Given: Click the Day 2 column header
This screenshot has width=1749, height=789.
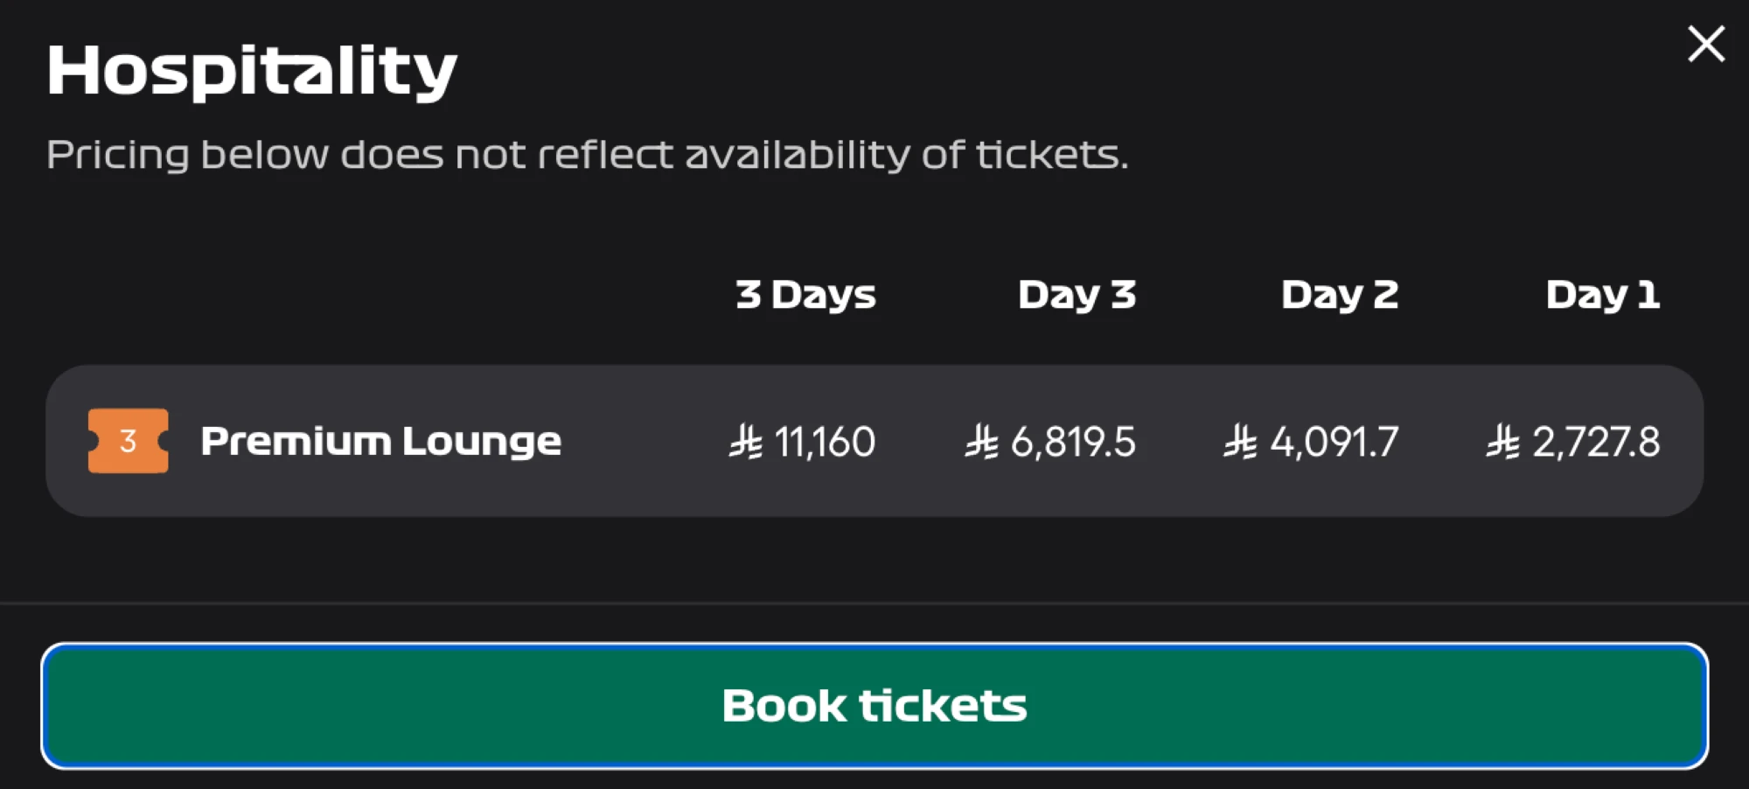Looking at the screenshot, I should coord(1340,296).
